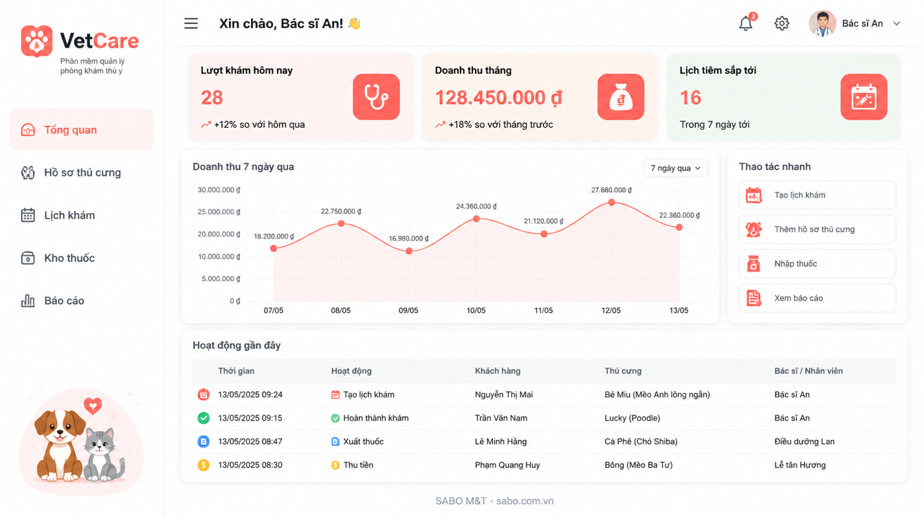Open Hồ sơ thú cưng in the sidebar
Screen dimensions: 924x517
(82, 172)
